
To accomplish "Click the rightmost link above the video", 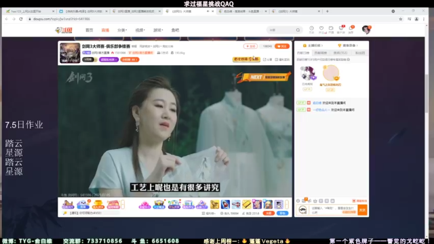I will [282, 60].
